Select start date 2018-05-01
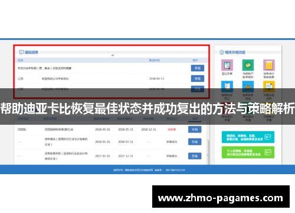This screenshot has width=295, height=213. (x=103, y=129)
